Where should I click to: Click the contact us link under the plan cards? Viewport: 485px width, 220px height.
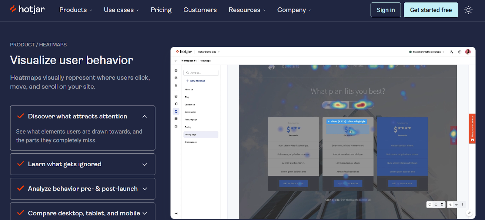[364, 200]
